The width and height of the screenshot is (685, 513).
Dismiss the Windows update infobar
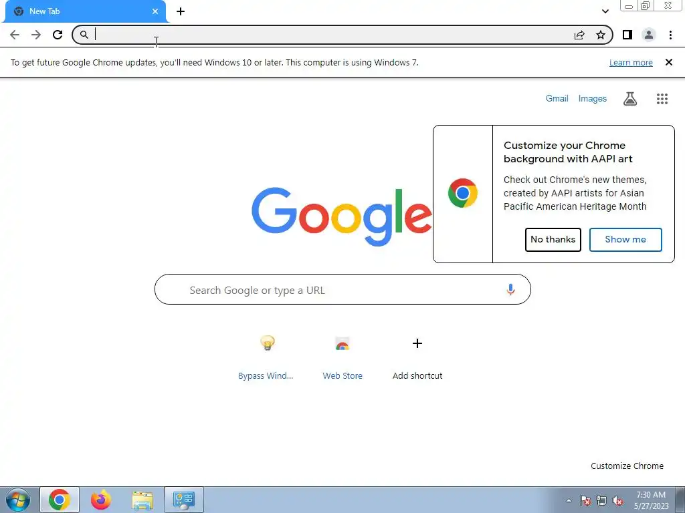pos(669,62)
